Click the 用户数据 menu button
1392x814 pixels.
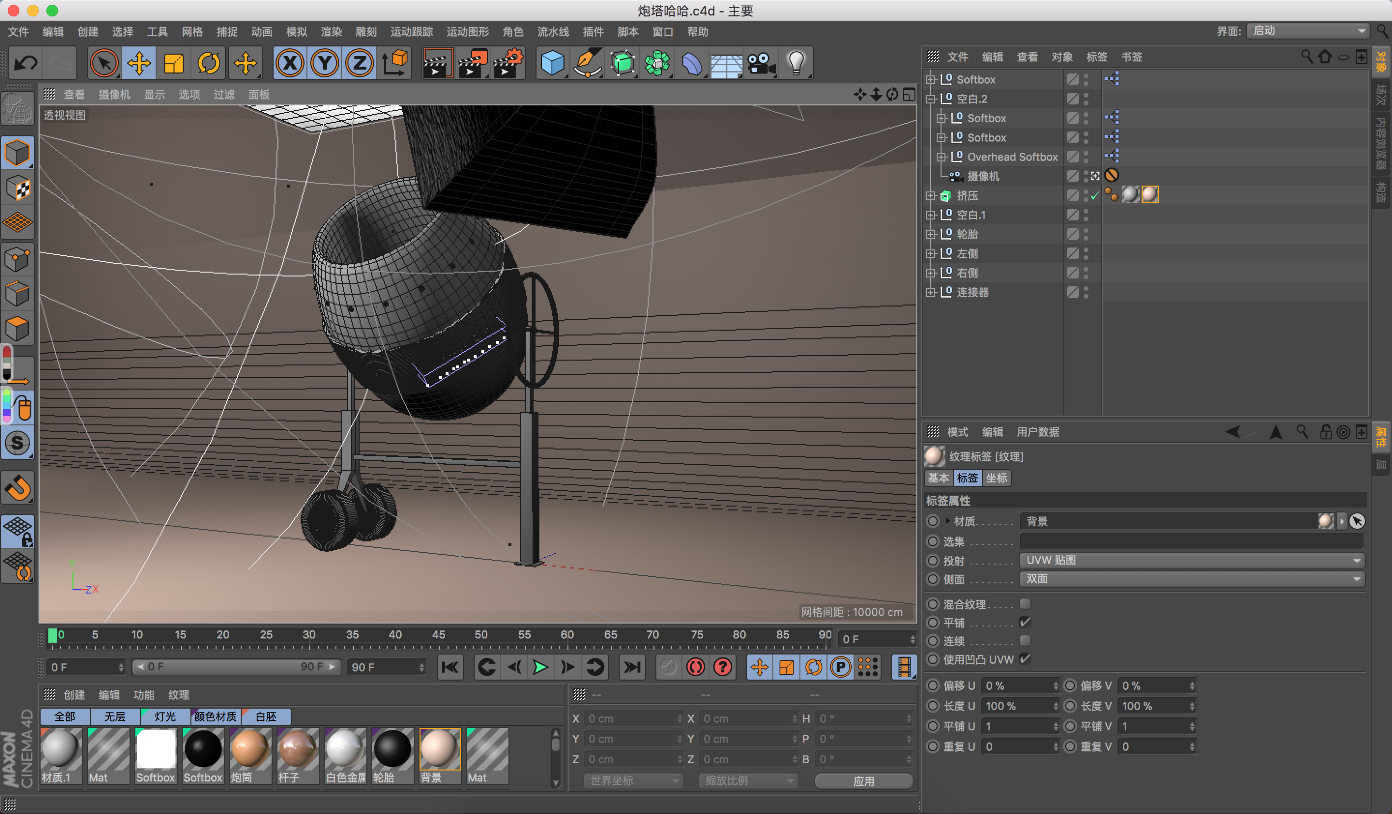(x=1037, y=432)
